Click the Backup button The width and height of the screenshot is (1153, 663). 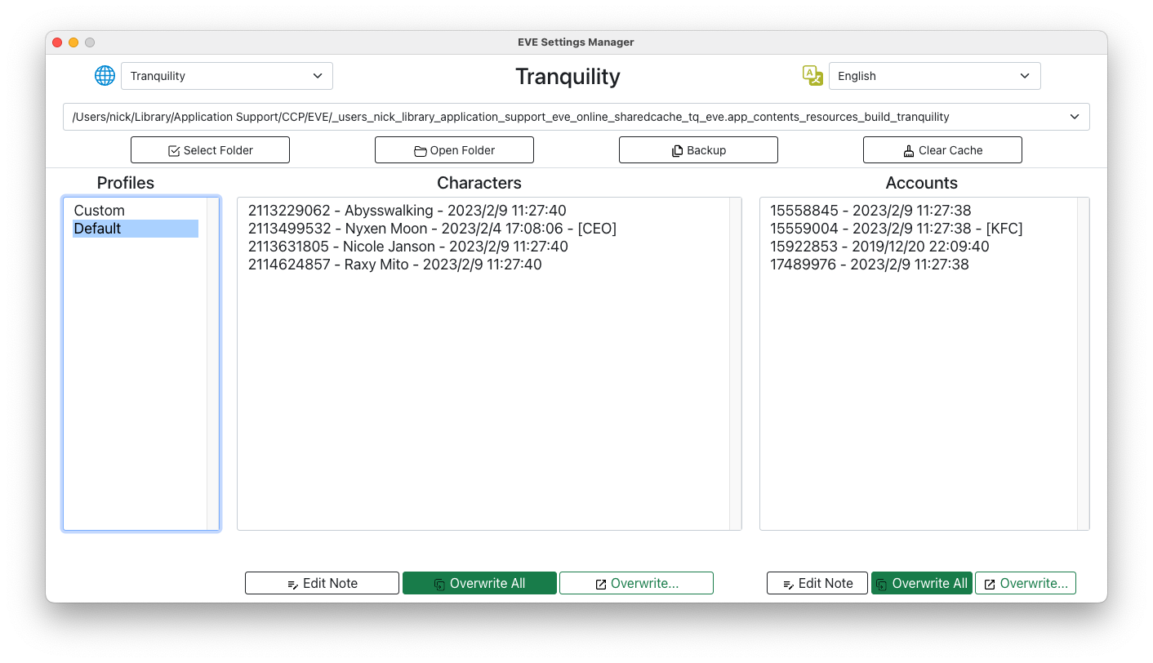pyautogui.click(x=698, y=150)
